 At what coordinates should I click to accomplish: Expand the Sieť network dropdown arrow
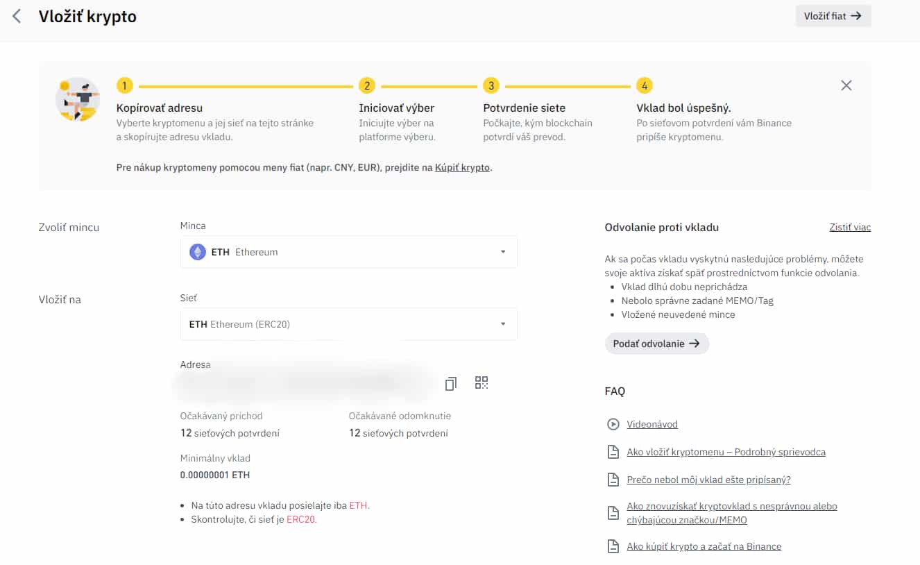pyautogui.click(x=503, y=324)
